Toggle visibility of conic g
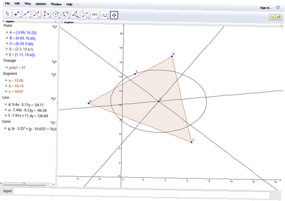This screenshot has height=201, width=285. point(5,128)
